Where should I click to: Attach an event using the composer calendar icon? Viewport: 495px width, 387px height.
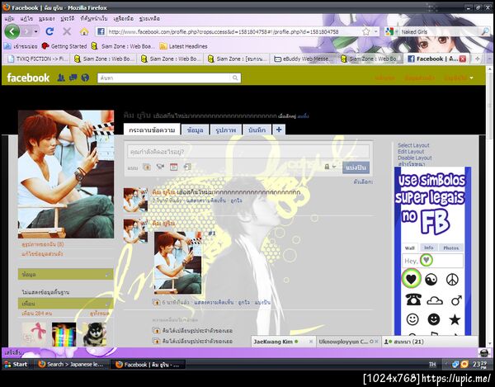click(x=174, y=167)
